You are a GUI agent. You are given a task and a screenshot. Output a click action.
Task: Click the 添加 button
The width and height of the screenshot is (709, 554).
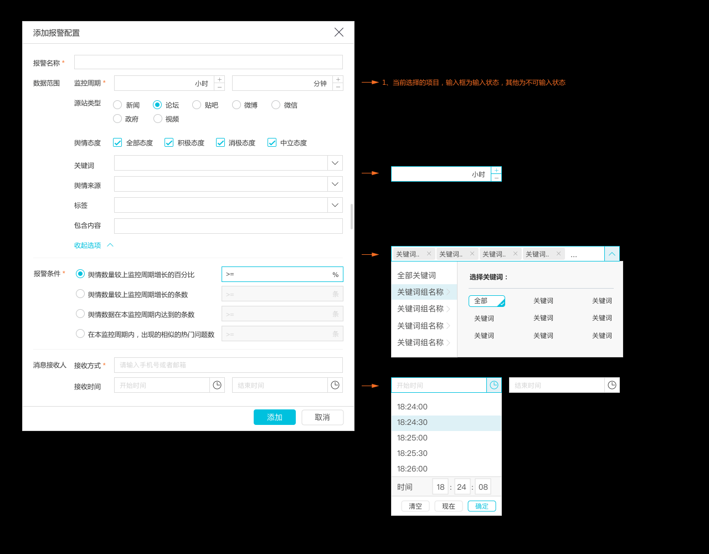(275, 417)
